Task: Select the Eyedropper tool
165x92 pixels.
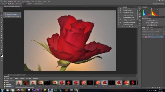Action: [x=2, y=20]
